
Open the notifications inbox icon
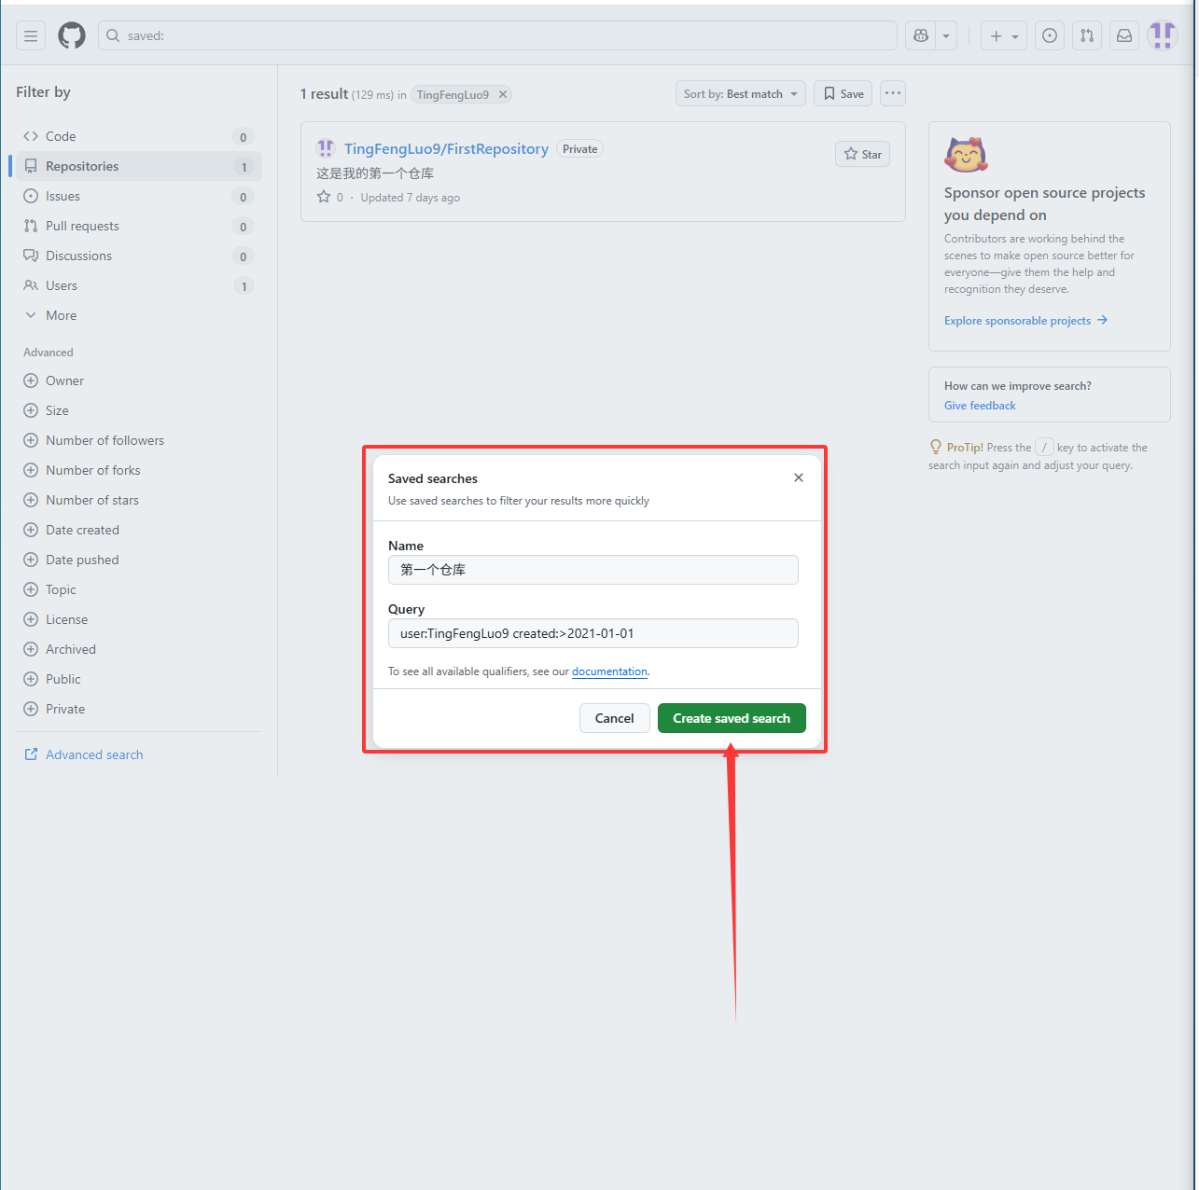tap(1124, 36)
